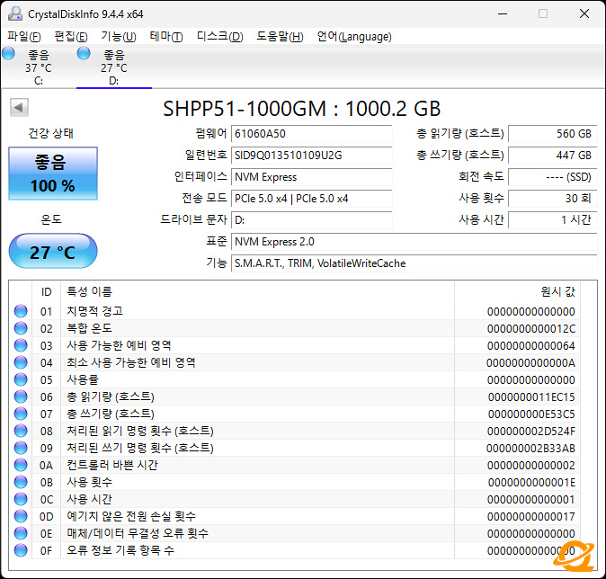Click the standard field NVM Express 2.0

click(x=414, y=242)
